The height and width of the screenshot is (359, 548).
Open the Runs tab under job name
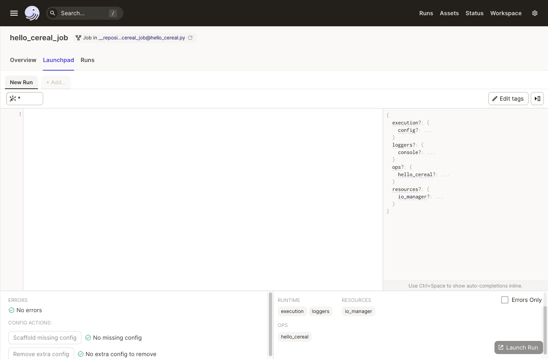(87, 60)
